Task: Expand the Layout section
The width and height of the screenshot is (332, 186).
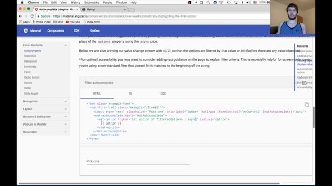Action: click(45, 109)
